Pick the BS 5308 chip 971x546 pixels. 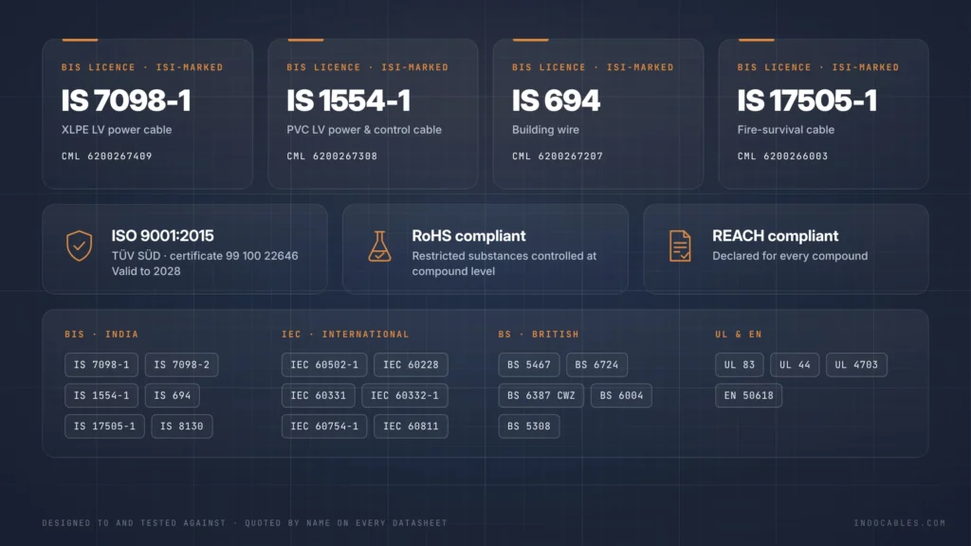coord(529,426)
